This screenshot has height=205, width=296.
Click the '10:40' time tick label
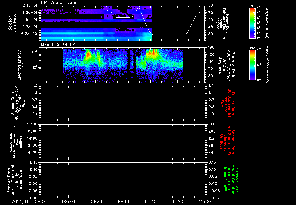pos(150,202)
